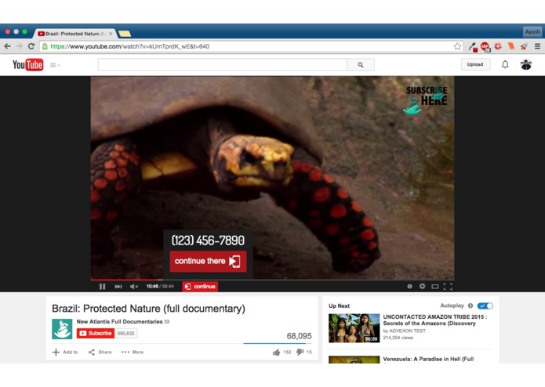Open New Atlantis Full Documentaries channel link

tap(119, 322)
